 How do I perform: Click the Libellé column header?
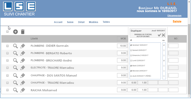click(x=34, y=39)
